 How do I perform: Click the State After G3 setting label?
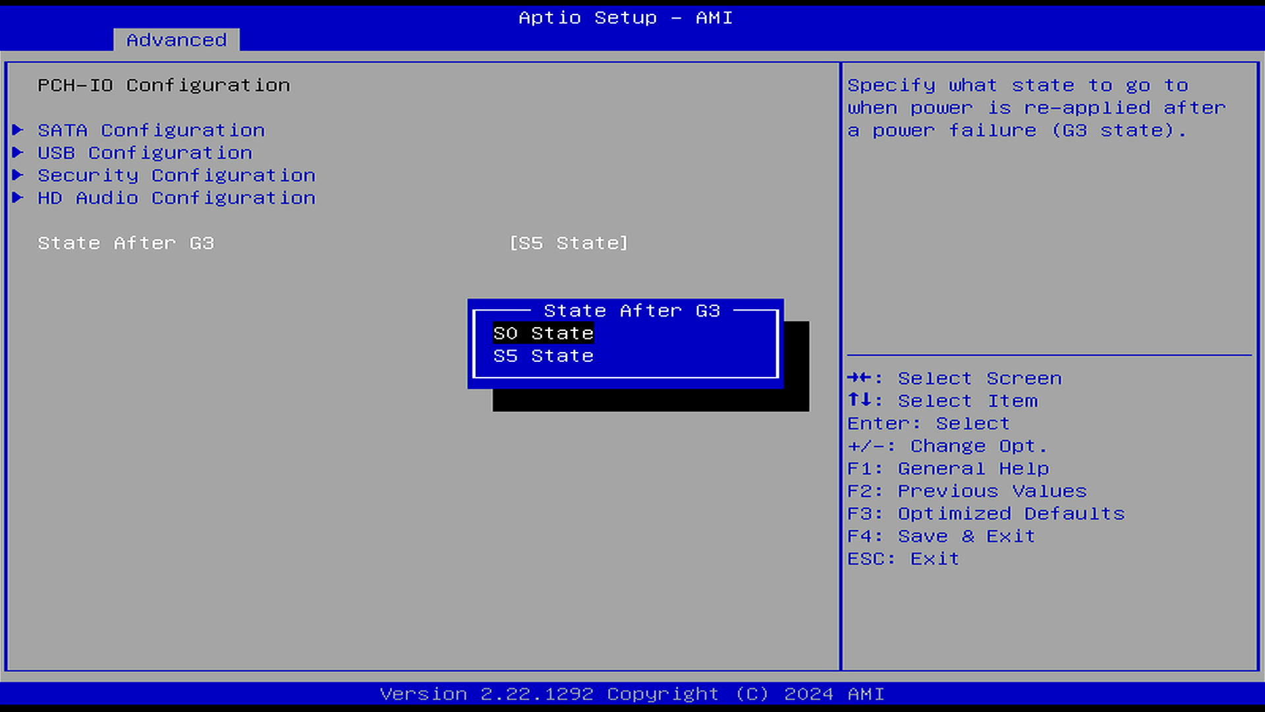[125, 243]
